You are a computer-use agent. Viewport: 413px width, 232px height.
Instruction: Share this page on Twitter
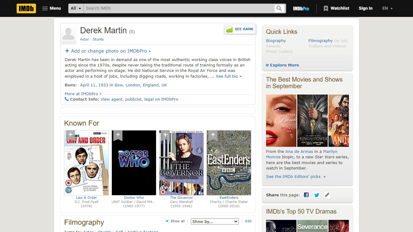pyautogui.click(x=317, y=195)
